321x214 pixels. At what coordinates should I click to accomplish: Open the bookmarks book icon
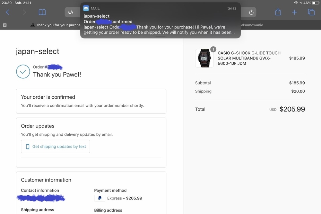[42, 12]
